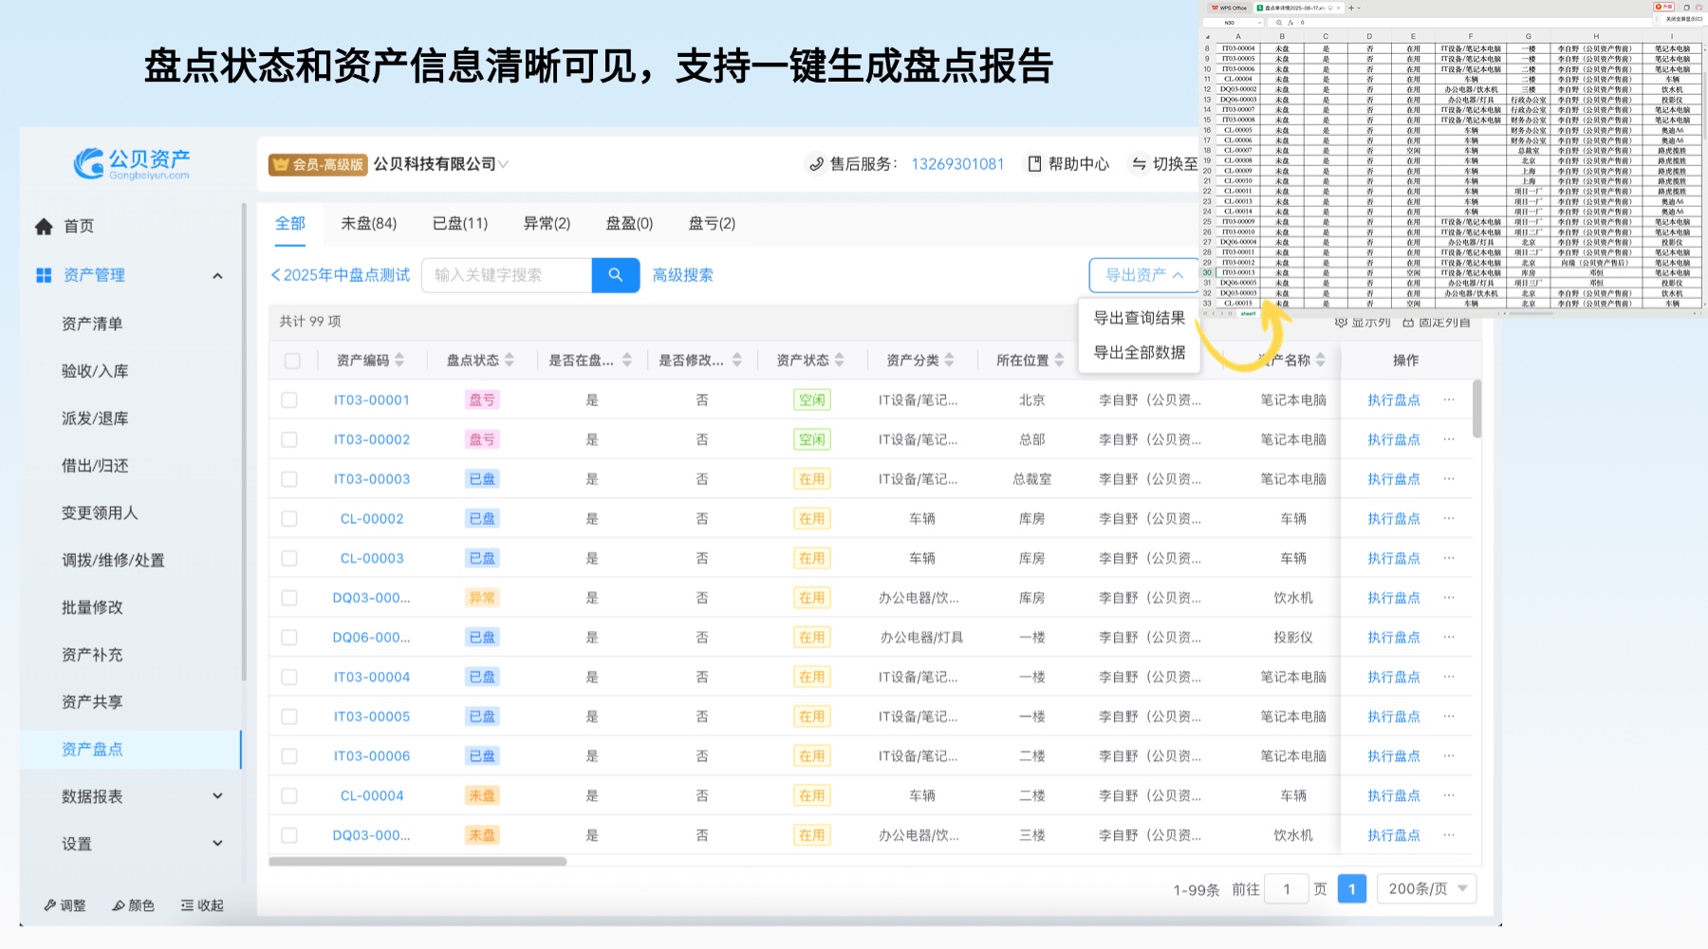This screenshot has width=1708, height=949.
Task: Click the 颜色 theme icon at bottom
Action: click(x=119, y=905)
